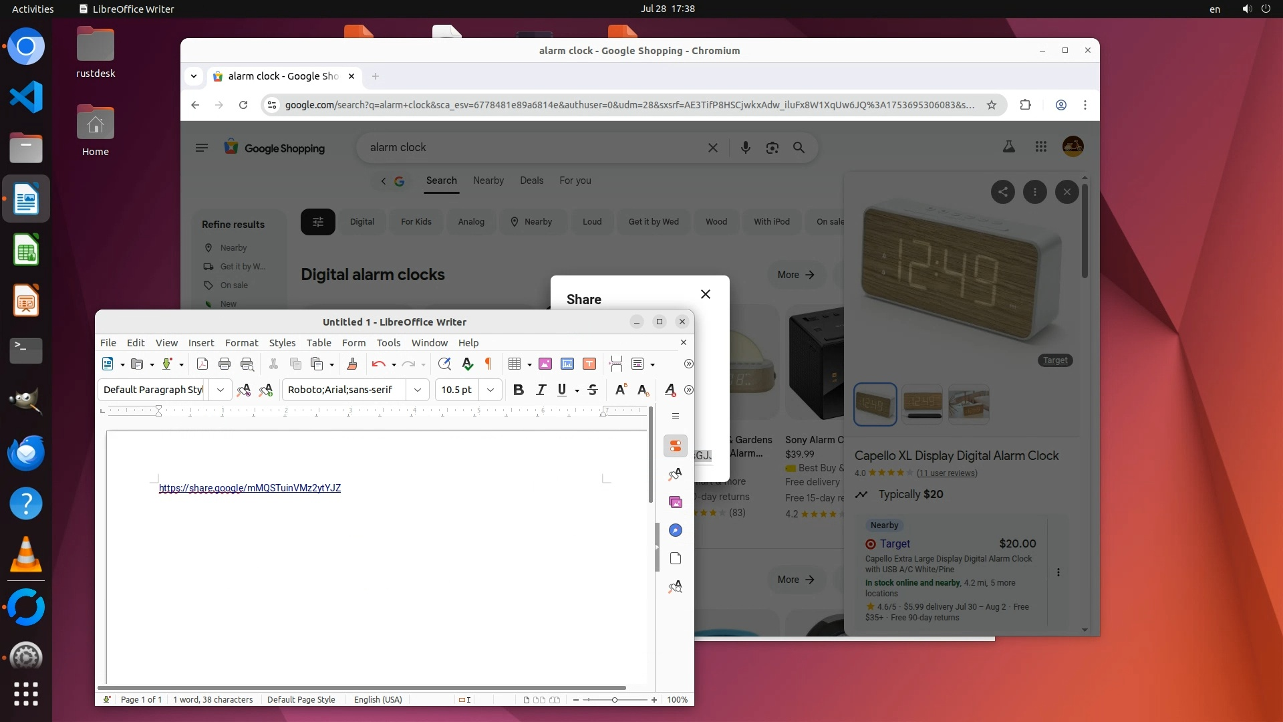Toggle Bold formatting in Writer

pyautogui.click(x=518, y=390)
